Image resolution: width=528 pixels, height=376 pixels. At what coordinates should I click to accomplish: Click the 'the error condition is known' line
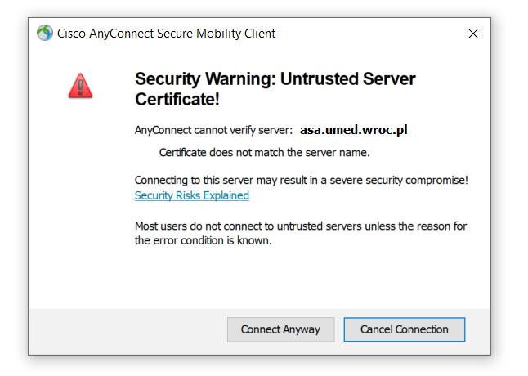203,240
